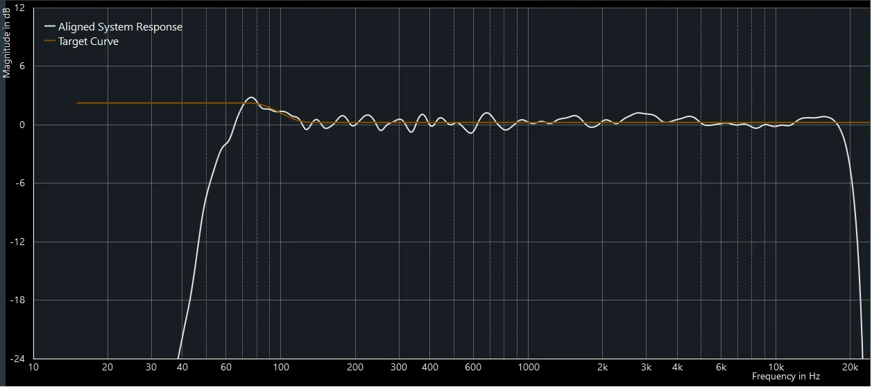Click the -24 dB tick label
The width and height of the screenshot is (872, 387).
(17, 359)
